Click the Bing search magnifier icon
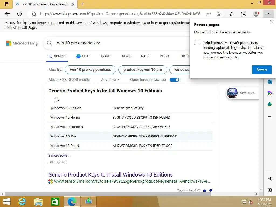Image resolution: width=276 pixels, height=207 pixels. pos(50,43)
